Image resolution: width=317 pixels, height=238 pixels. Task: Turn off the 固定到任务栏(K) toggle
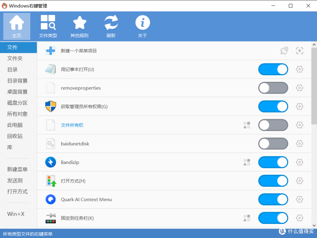273,218
